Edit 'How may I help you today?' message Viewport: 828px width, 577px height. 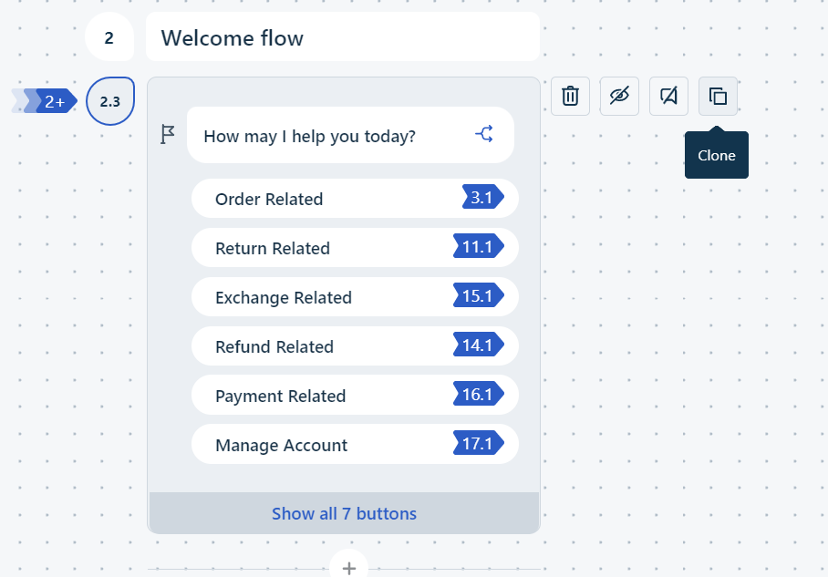(x=350, y=136)
